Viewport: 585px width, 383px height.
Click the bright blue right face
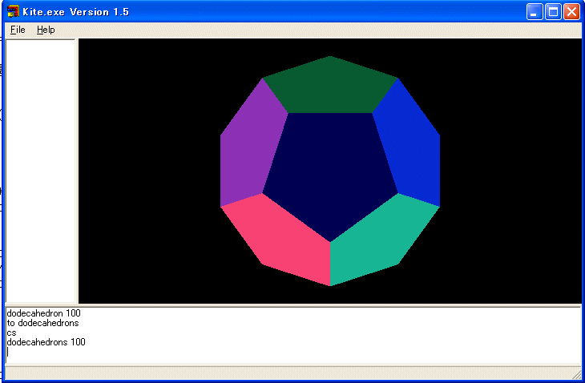coord(410,146)
